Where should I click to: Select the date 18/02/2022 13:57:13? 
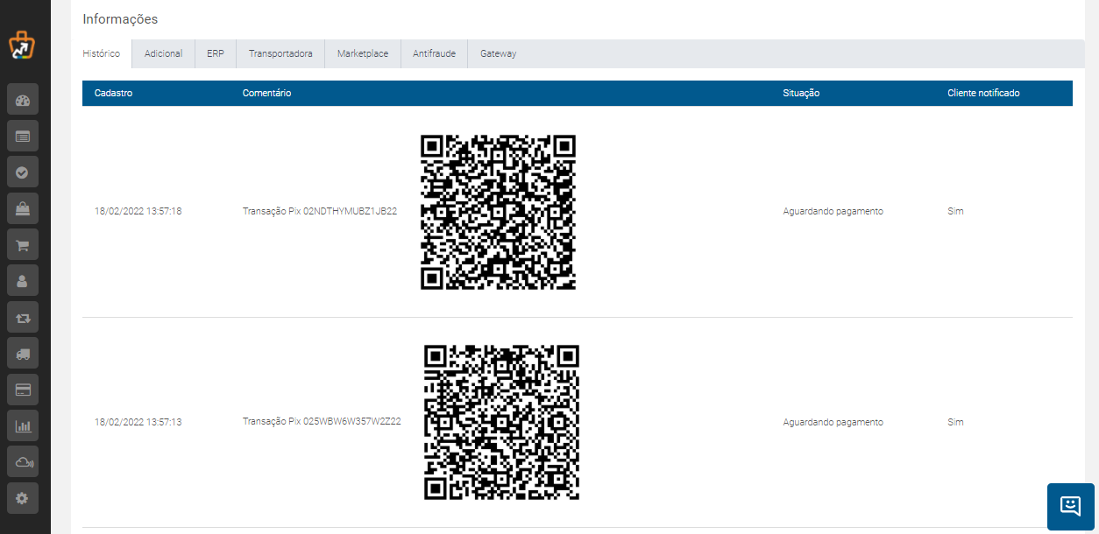[x=138, y=422]
